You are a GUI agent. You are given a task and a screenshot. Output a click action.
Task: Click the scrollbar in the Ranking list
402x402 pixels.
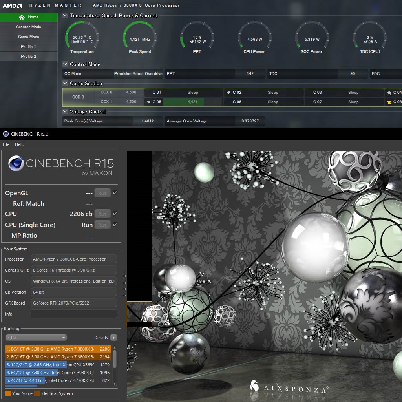tap(114, 359)
